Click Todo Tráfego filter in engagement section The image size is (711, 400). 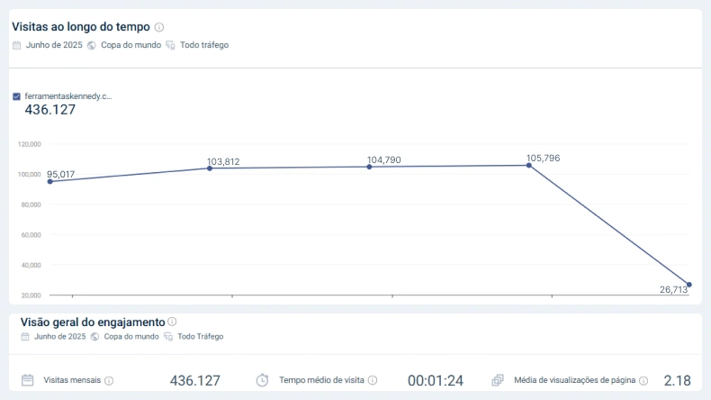point(201,336)
